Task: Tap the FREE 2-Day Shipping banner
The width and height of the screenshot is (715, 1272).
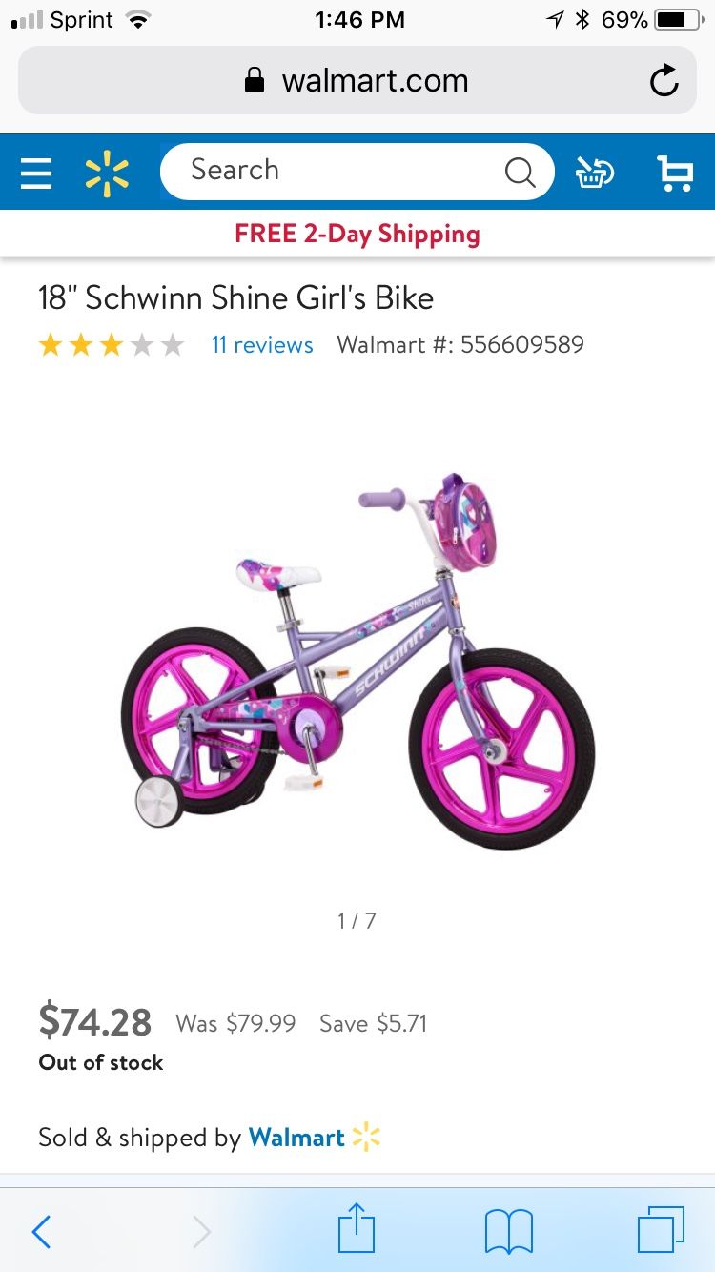Action: [x=357, y=234]
